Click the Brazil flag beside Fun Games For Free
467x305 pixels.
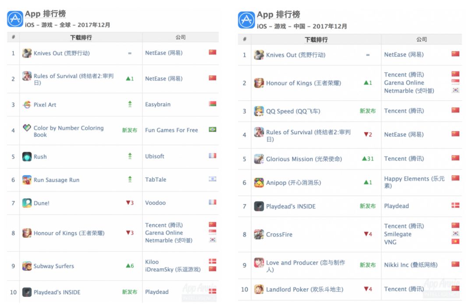[x=213, y=130]
